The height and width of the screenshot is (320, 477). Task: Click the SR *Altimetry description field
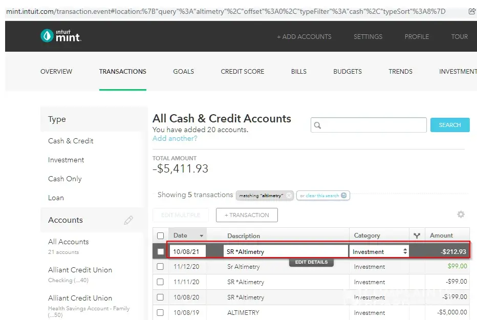click(x=285, y=251)
